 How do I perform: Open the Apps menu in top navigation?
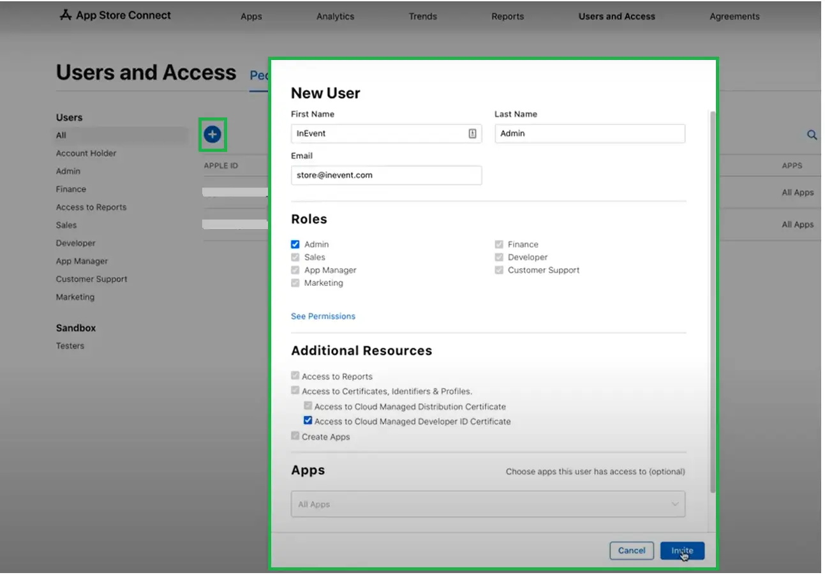[251, 17]
